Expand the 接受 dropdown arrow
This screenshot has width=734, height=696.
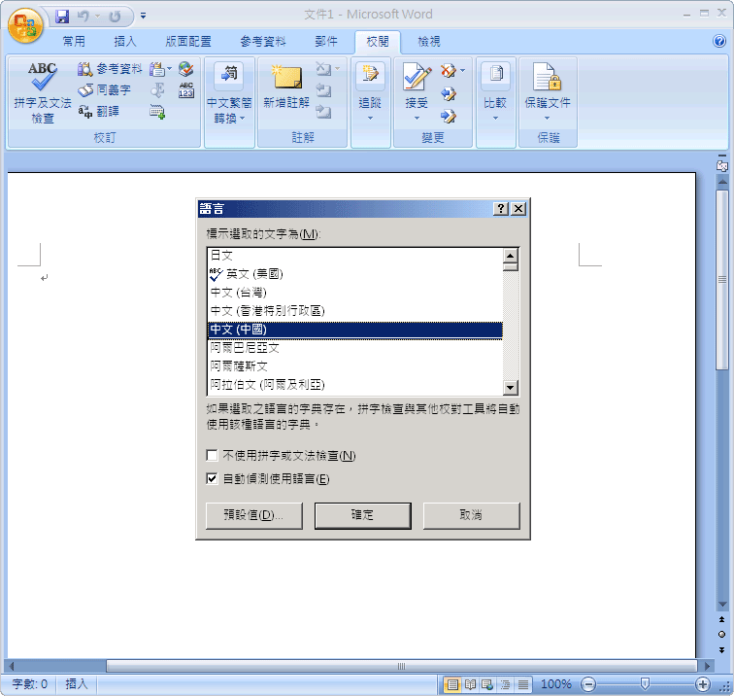pyautogui.click(x=417, y=119)
